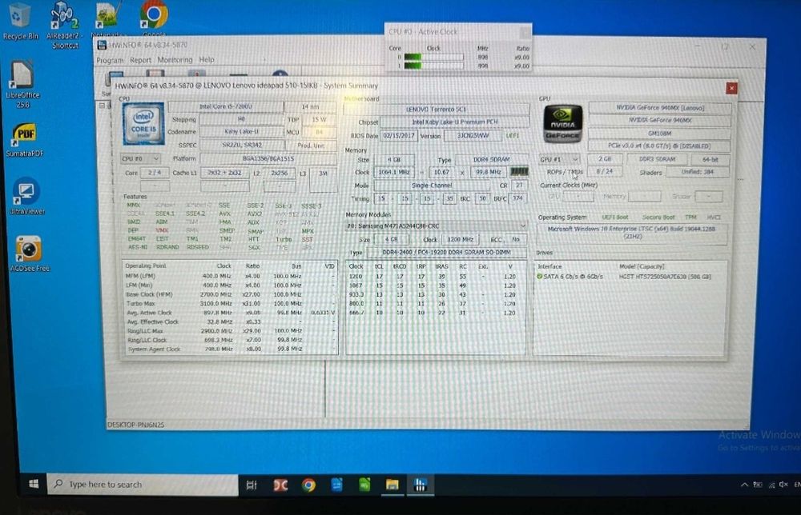Switch to HWiNFO taskbar button

(x=420, y=485)
